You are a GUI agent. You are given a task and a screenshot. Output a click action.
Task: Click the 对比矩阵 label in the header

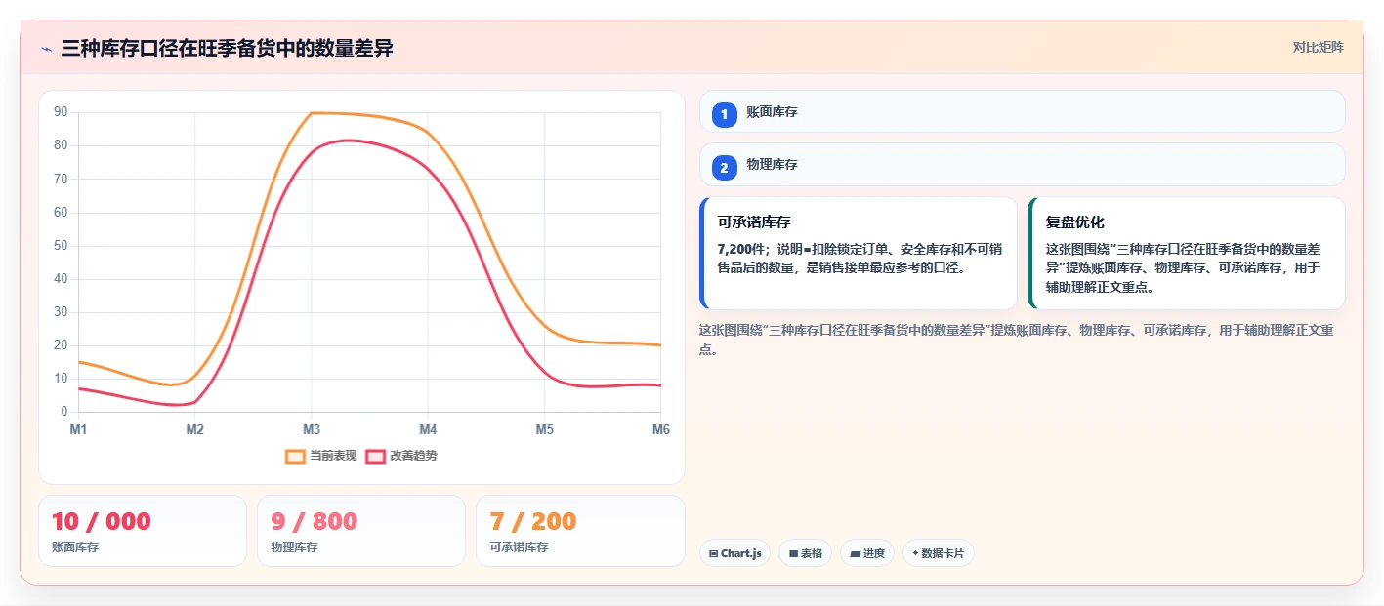pyautogui.click(x=1318, y=47)
